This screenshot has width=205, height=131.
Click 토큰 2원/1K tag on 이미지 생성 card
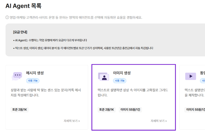pyautogui.click(x=107, y=109)
